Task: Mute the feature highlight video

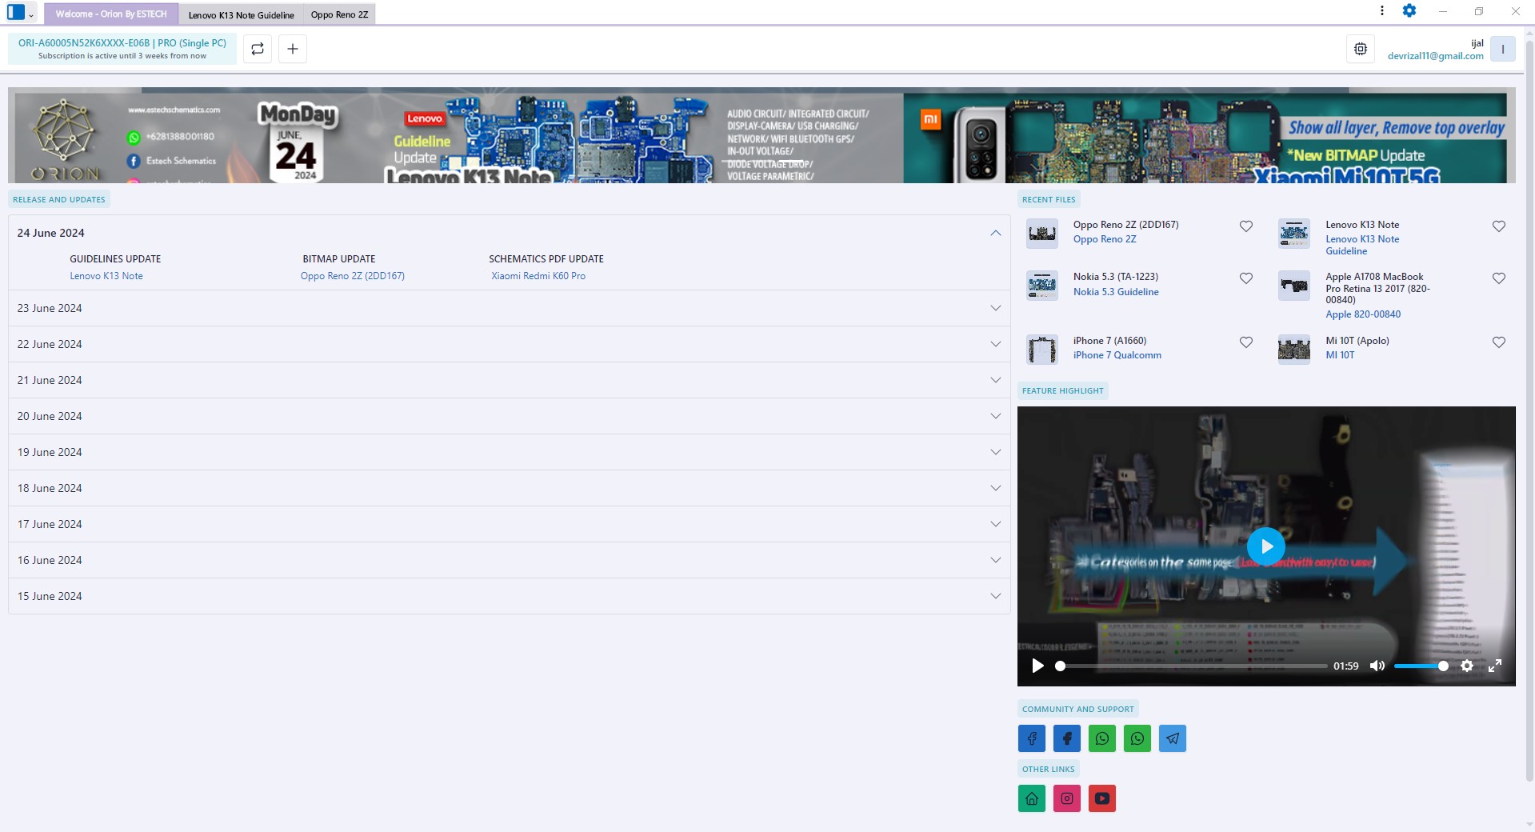Action: pyautogui.click(x=1376, y=666)
